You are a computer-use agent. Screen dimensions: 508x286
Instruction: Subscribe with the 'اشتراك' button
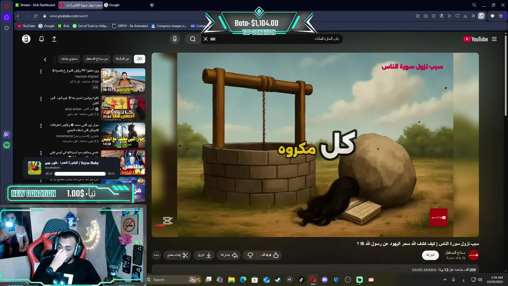430,255
